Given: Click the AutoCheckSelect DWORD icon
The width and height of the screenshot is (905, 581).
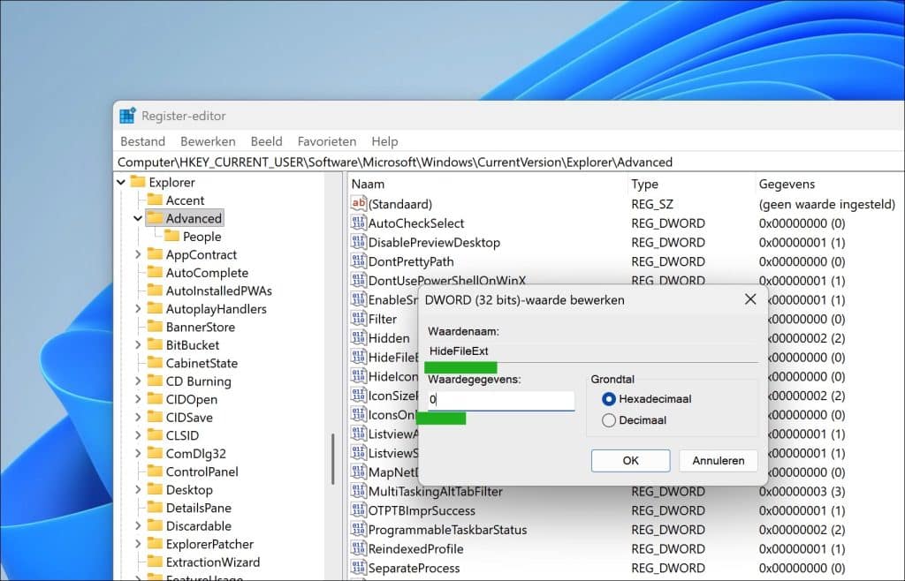Looking at the screenshot, I should click(x=359, y=223).
